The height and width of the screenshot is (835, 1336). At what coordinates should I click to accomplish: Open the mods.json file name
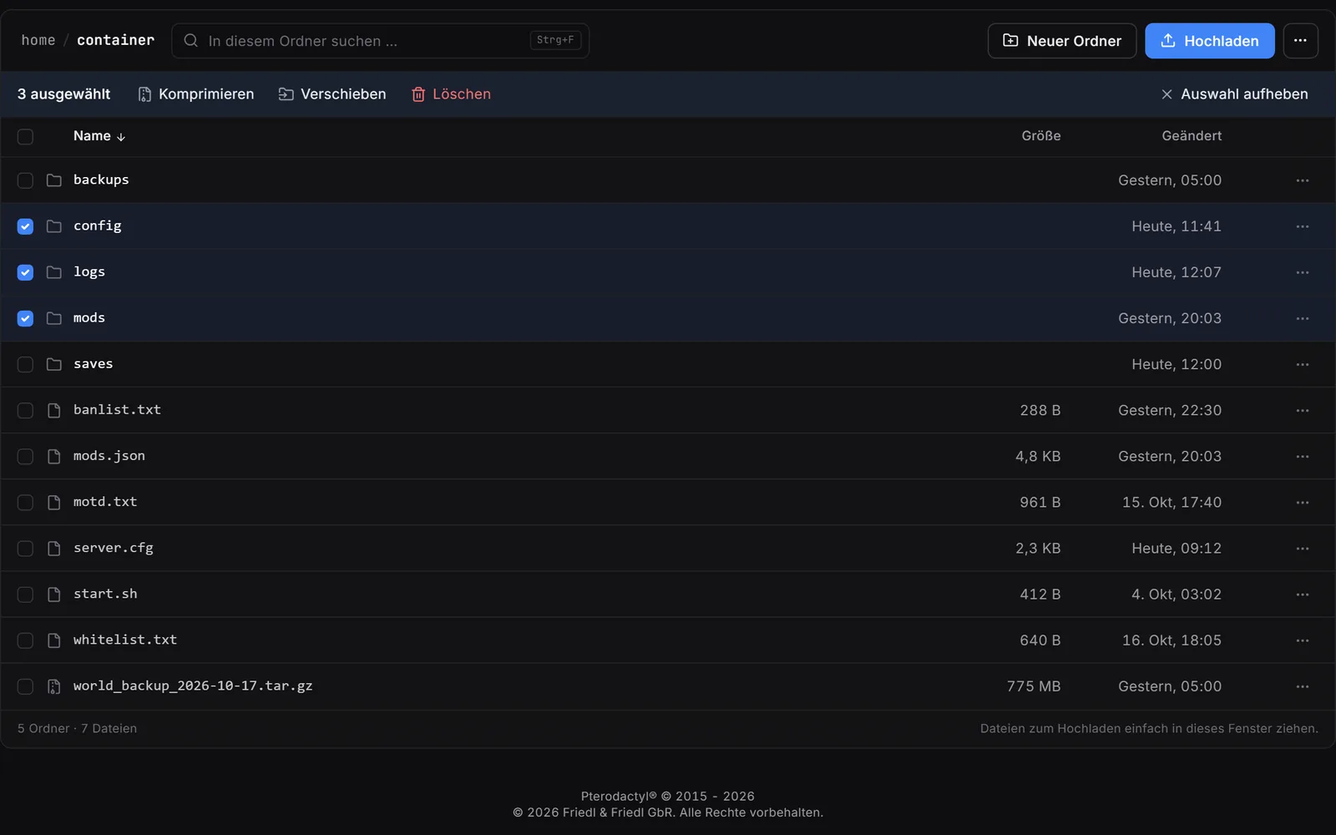[109, 456]
